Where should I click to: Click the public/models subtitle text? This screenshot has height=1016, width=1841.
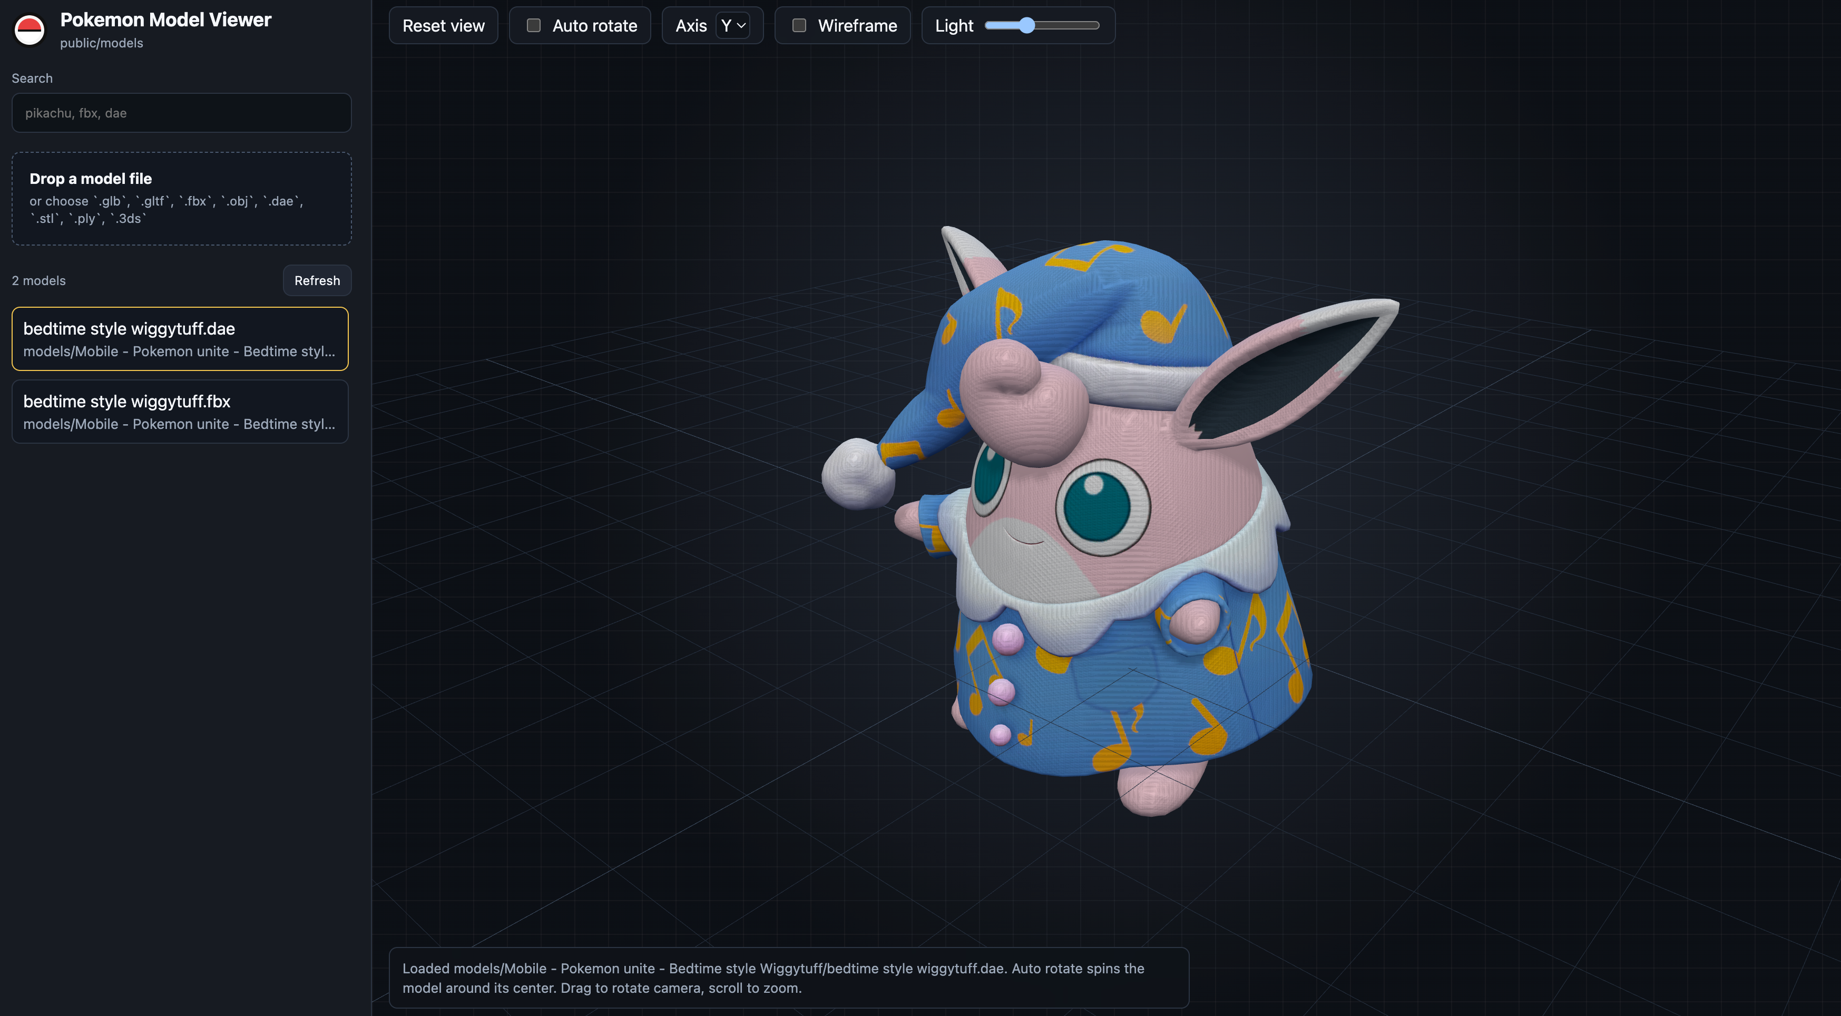coord(102,43)
